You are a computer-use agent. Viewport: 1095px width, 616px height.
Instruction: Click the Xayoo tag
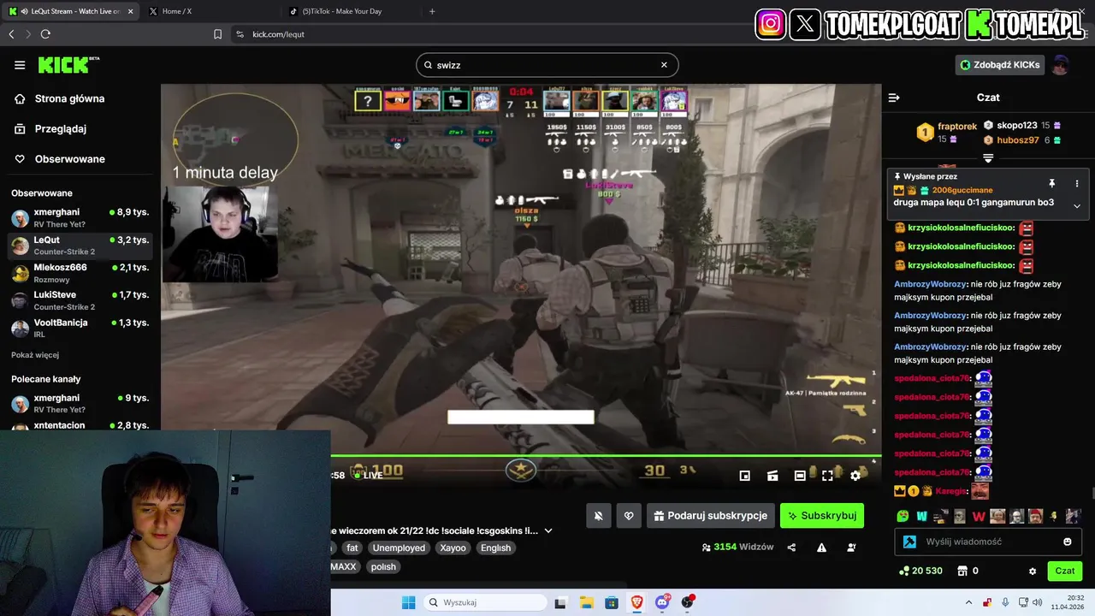coord(453,548)
